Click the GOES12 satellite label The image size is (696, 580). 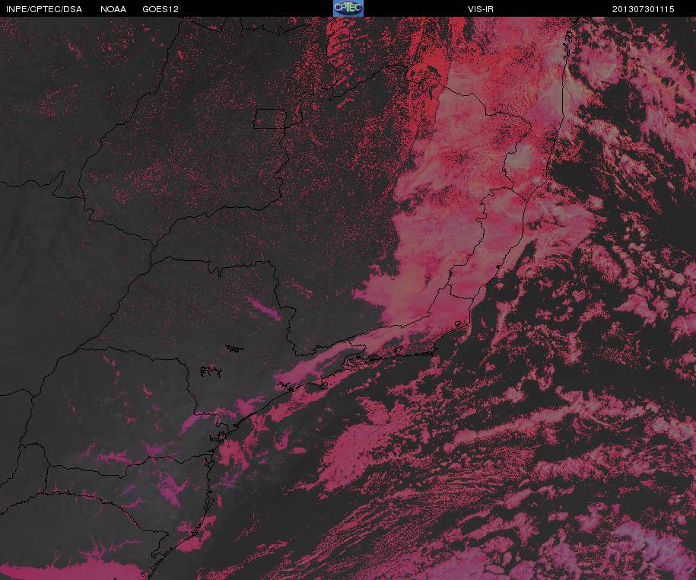tap(160, 9)
